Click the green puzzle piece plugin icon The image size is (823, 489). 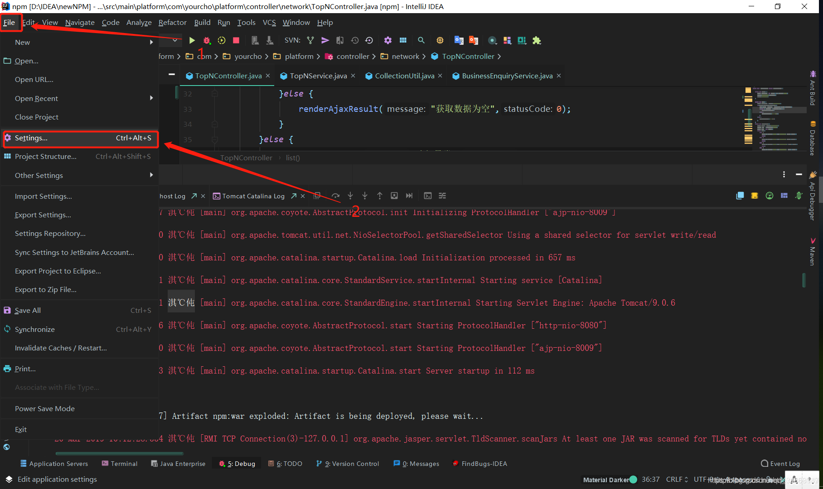[x=537, y=40]
